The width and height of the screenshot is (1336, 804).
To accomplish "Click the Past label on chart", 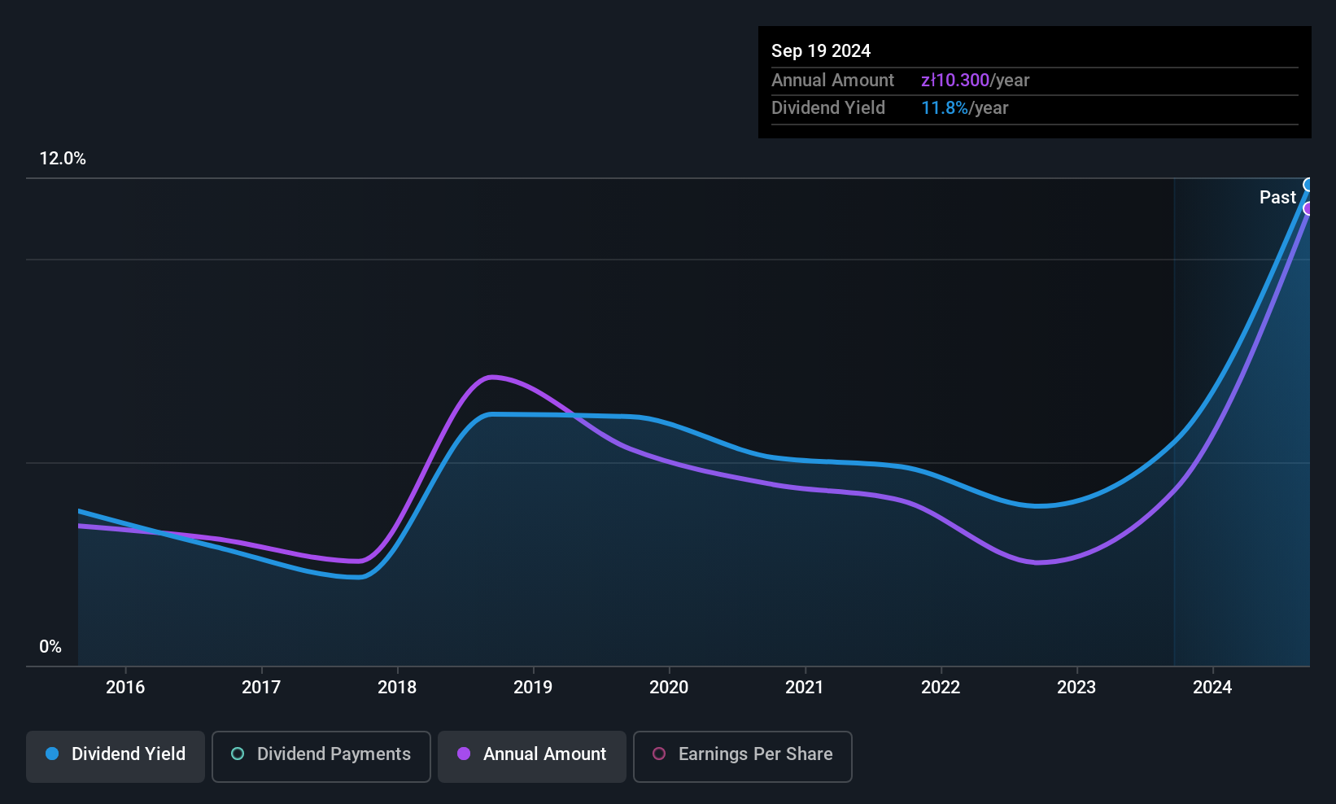I will point(1277,197).
